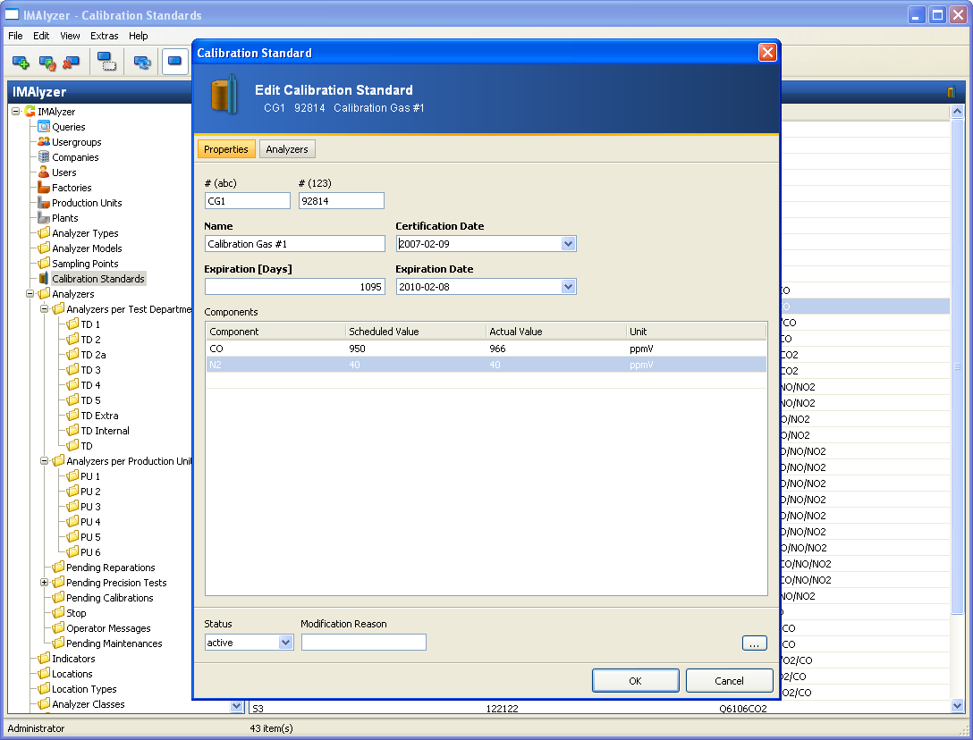Image resolution: width=973 pixels, height=740 pixels.
Task: Open the Extras menu
Action: 104,36
